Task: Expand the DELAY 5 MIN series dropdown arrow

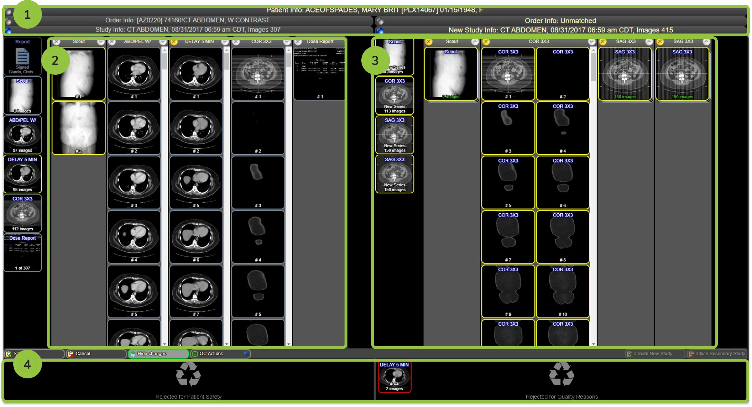Action: click(x=225, y=42)
